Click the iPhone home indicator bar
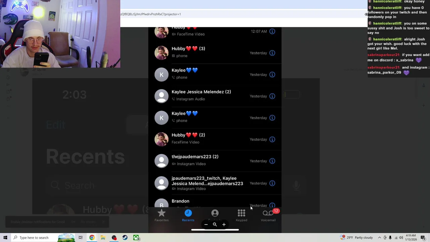 [215, 230]
